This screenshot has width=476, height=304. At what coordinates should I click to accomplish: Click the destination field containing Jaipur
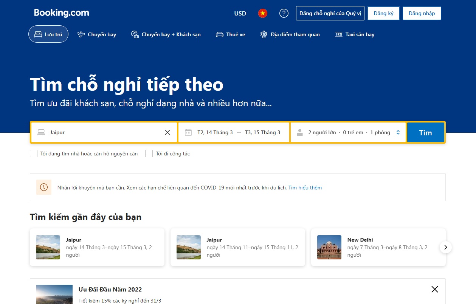(104, 132)
